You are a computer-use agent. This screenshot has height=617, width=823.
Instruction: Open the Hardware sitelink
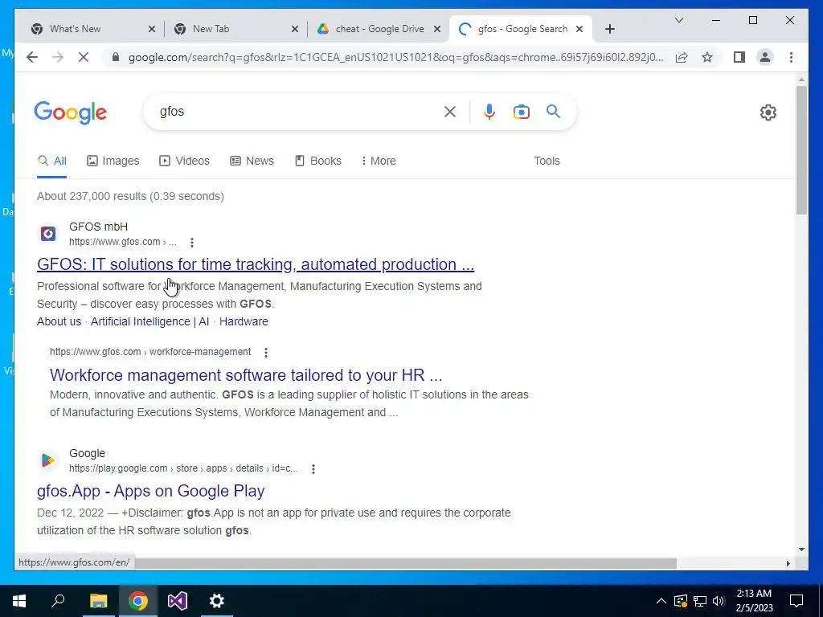[x=244, y=321]
